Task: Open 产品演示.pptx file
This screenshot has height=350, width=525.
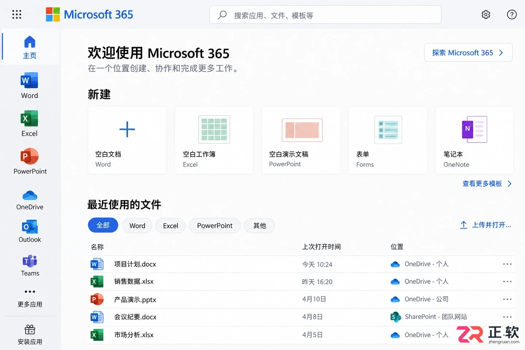Action: pyautogui.click(x=135, y=299)
